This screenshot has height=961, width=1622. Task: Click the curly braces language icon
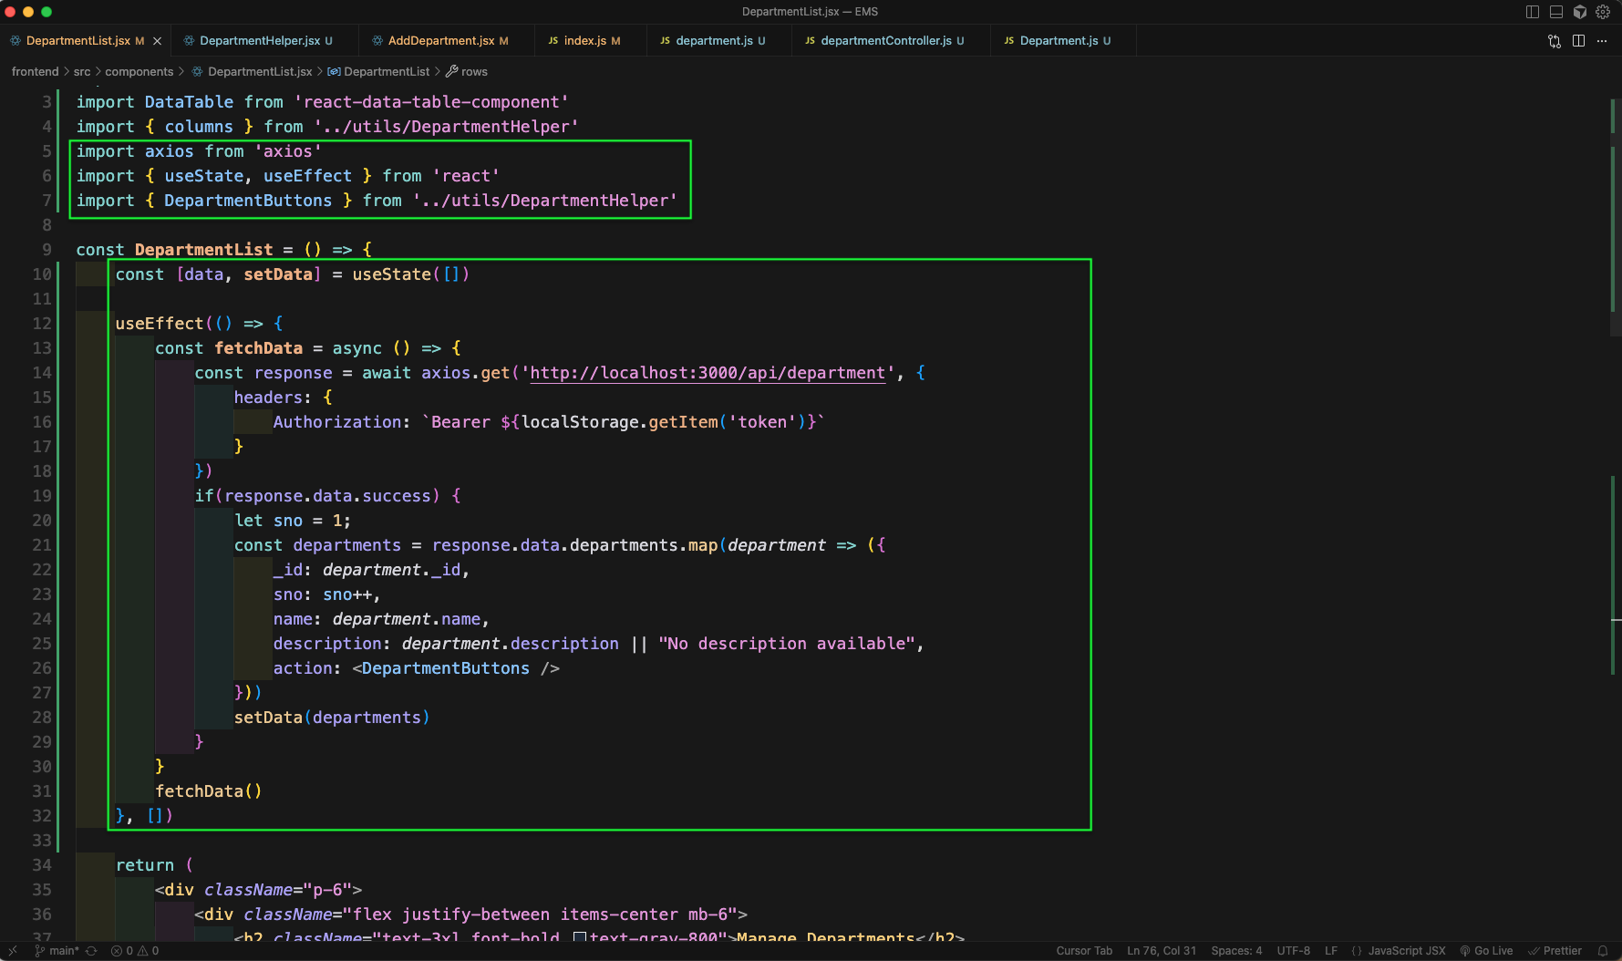click(1357, 951)
